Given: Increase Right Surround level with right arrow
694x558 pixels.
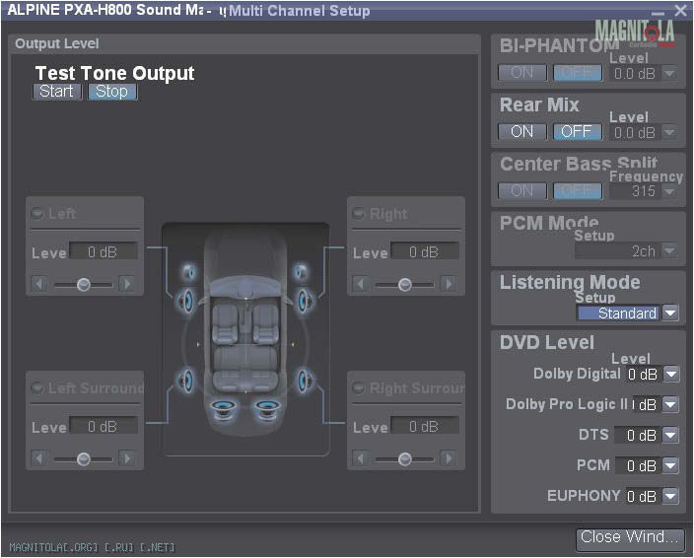Looking at the screenshot, I should [x=450, y=458].
